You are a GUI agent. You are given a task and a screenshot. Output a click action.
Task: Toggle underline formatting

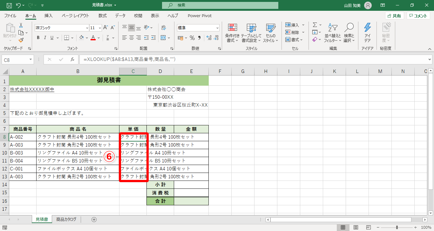52,38
